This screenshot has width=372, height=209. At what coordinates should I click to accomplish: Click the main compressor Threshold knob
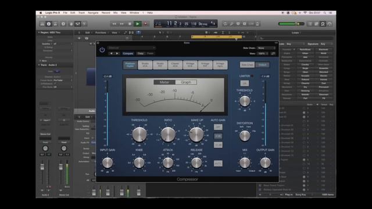139,134
